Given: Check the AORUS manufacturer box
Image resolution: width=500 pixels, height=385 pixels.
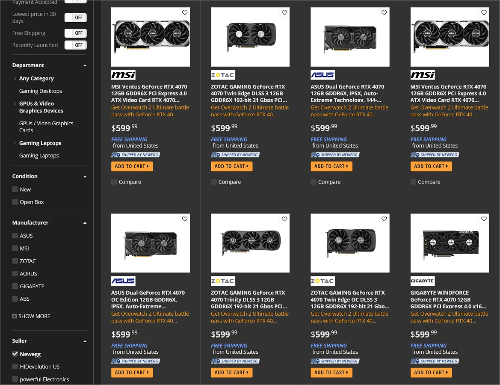Looking at the screenshot, I should pos(15,273).
